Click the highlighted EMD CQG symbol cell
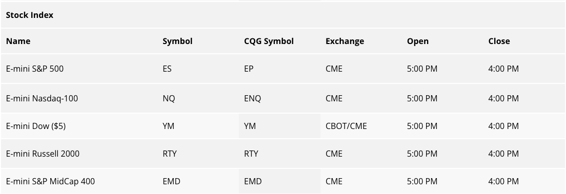This screenshot has height=194, width=566. [280, 181]
